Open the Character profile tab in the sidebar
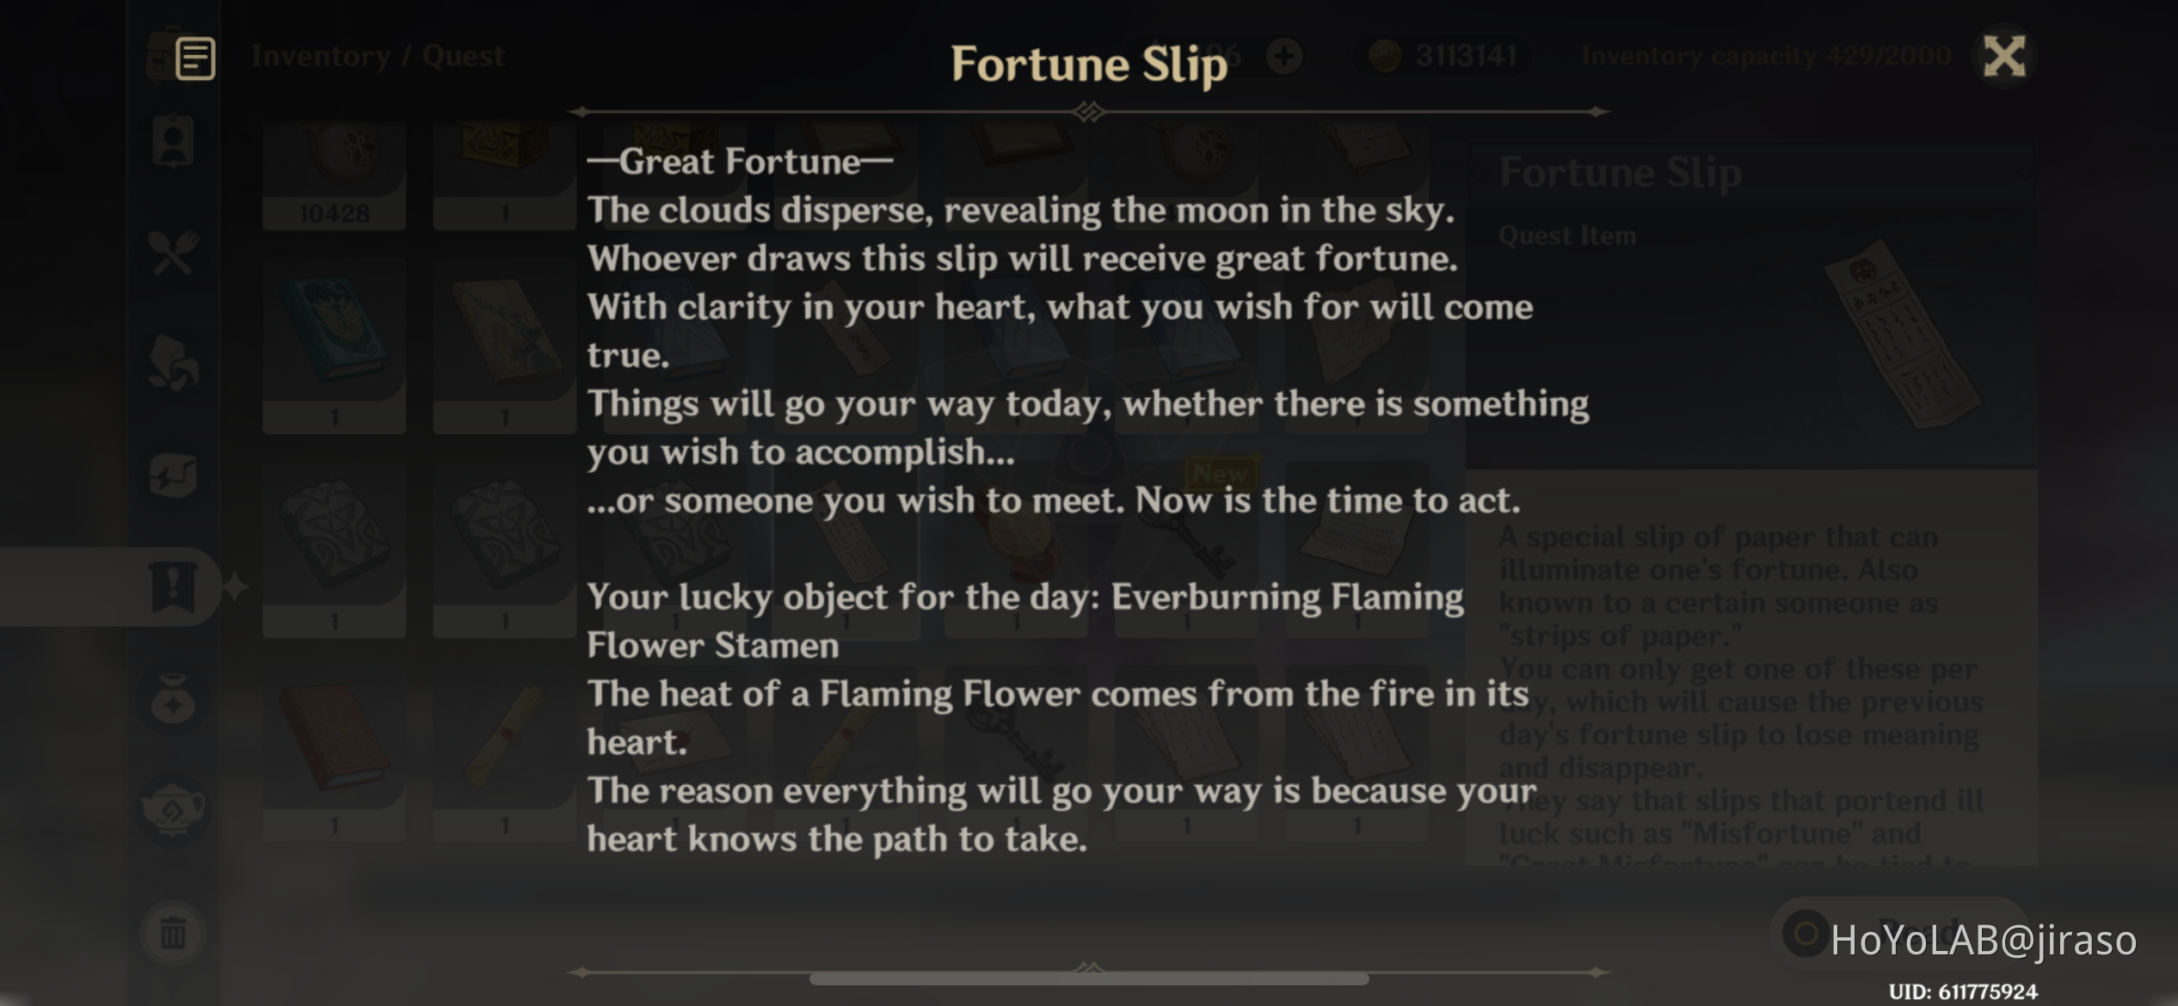This screenshot has height=1006, width=2178. tap(174, 142)
